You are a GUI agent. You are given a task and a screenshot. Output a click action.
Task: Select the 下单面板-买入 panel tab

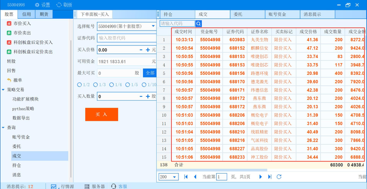(x=95, y=14)
